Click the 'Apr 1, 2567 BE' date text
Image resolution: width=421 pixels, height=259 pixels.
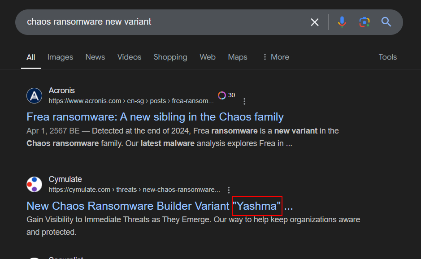click(x=53, y=131)
